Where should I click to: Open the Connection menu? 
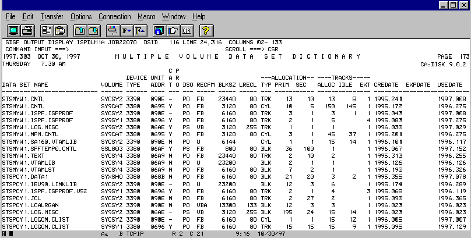(x=114, y=17)
